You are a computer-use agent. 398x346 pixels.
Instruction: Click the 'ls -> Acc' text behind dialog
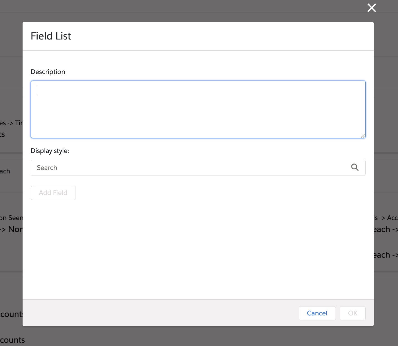pos(386,218)
